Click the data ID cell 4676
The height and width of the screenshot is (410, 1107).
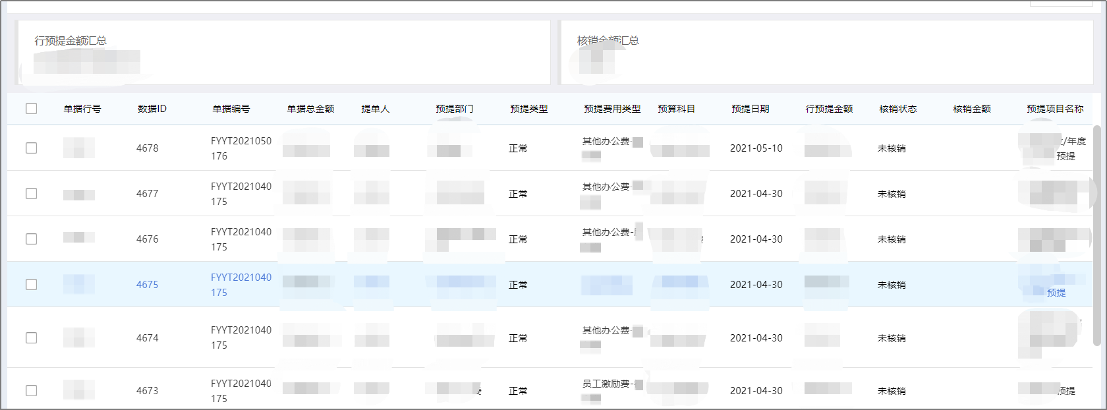tap(148, 239)
